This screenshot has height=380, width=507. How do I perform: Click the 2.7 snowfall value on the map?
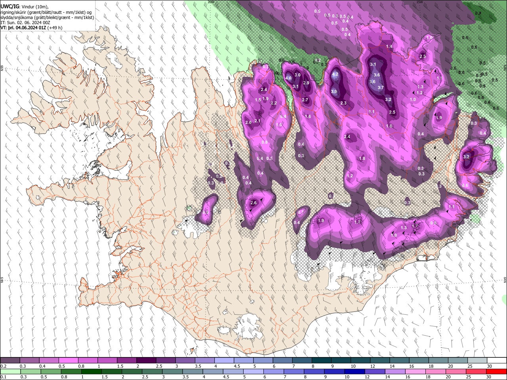pyautogui.click(x=305, y=100)
